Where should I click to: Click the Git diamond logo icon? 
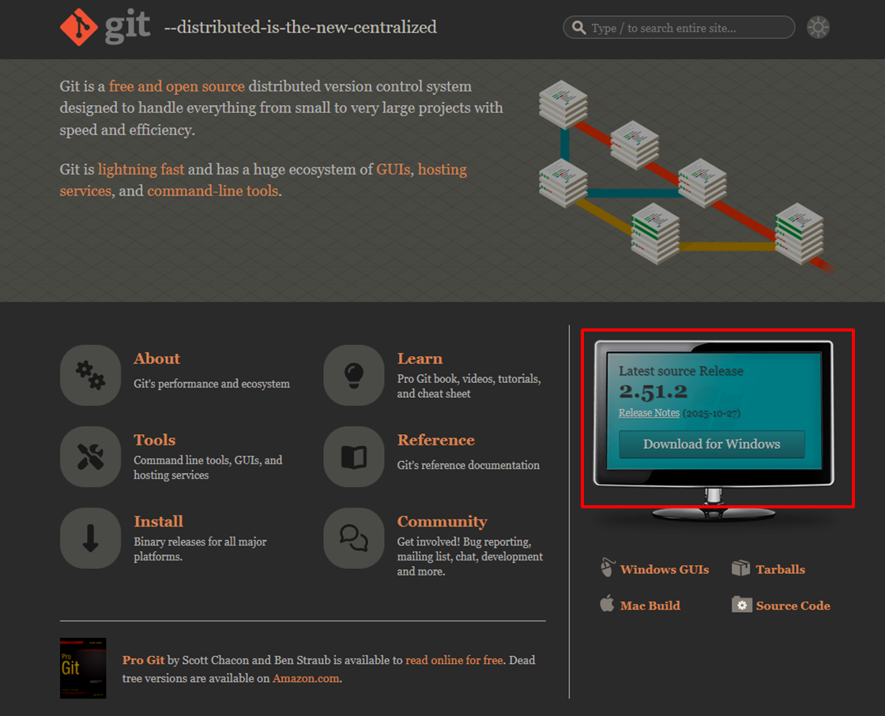point(79,27)
